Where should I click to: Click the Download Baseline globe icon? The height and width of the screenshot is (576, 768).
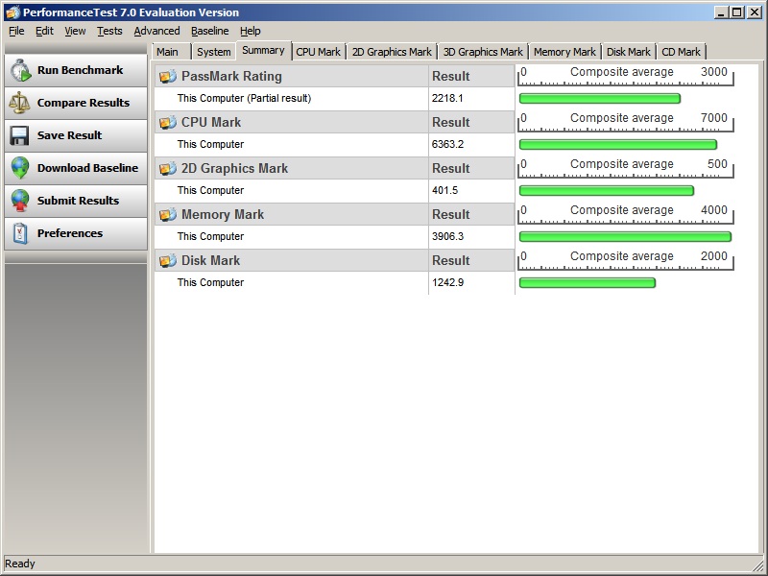point(20,168)
